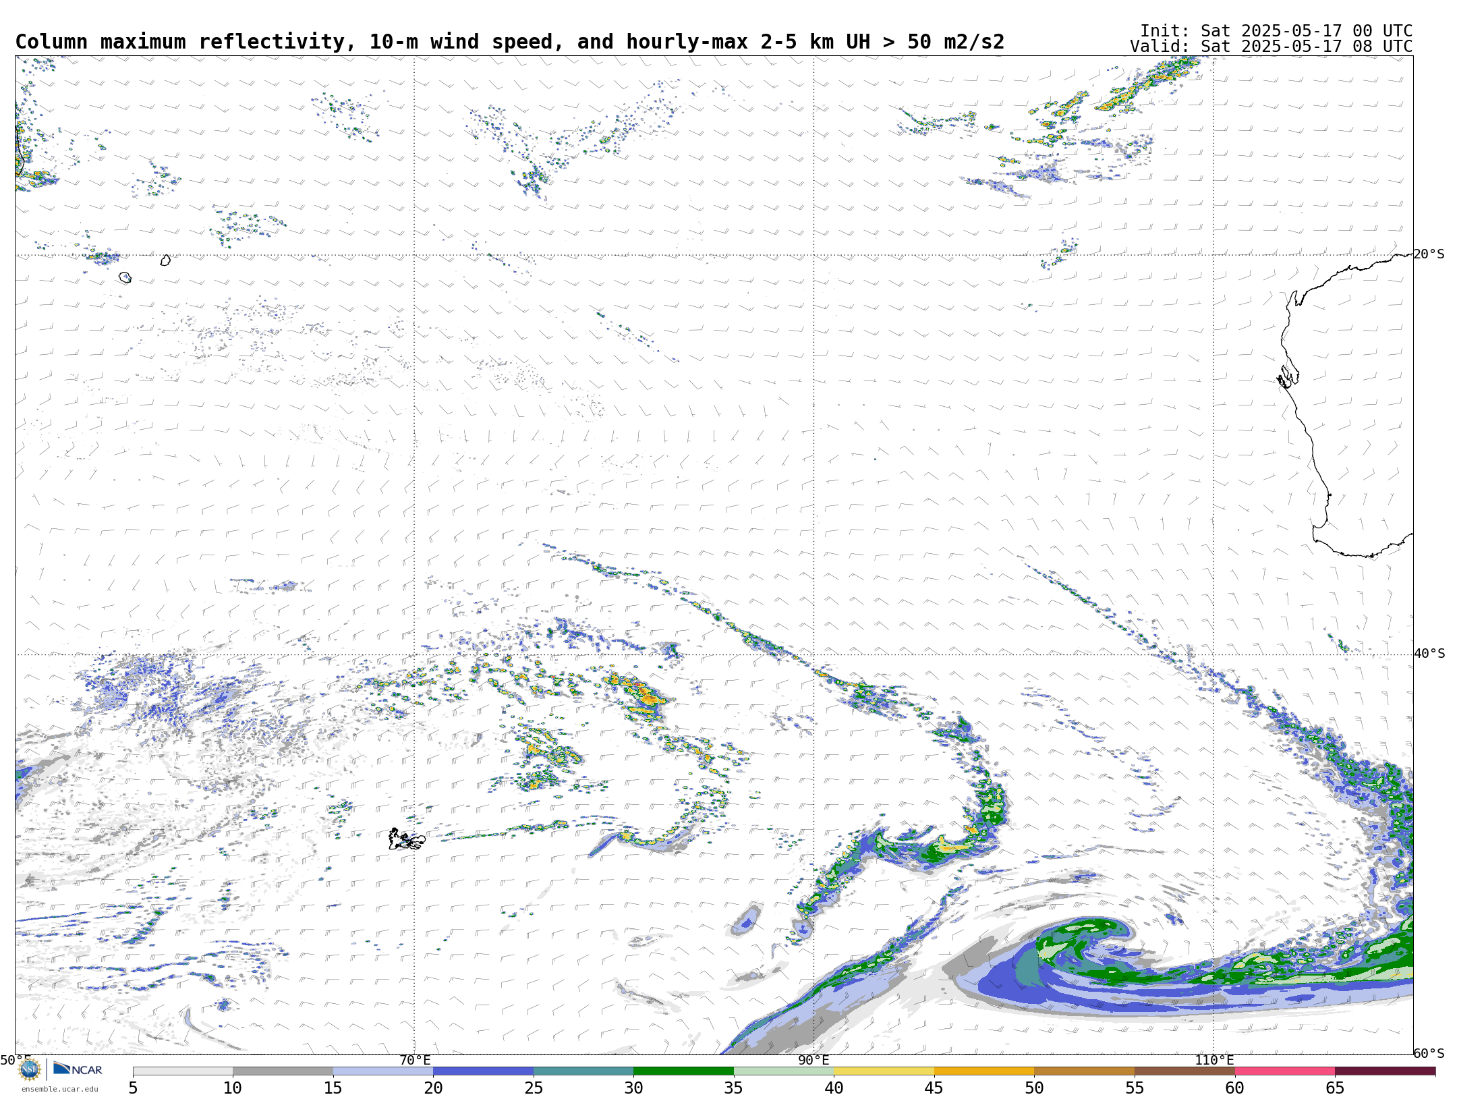
Task: Click the 20°S latitude label
Action: coord(1429,254)
